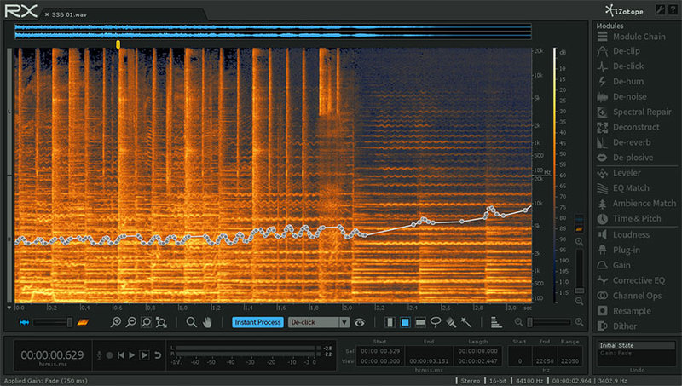Open the De-reverb module
Image resolution: width=682 pixels, height=386 pixels.
coord(624,142)
